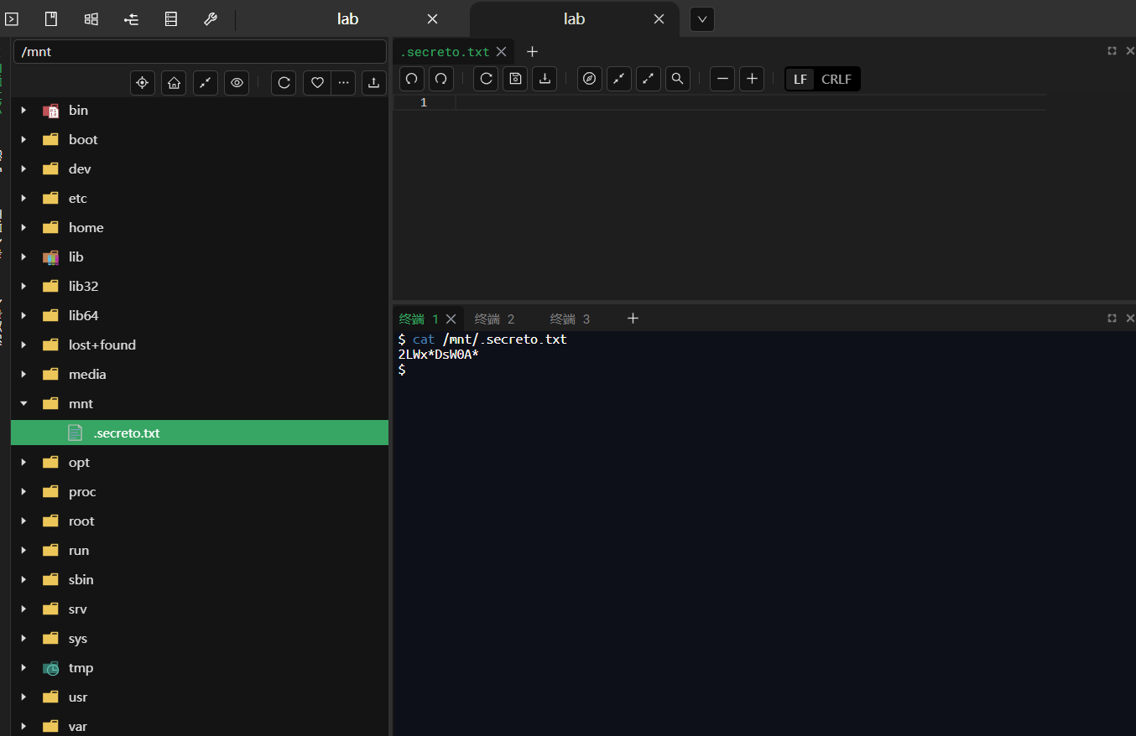
Task: Click the cat /mnt/.secreto.txt command line
Action: (482, 339)
